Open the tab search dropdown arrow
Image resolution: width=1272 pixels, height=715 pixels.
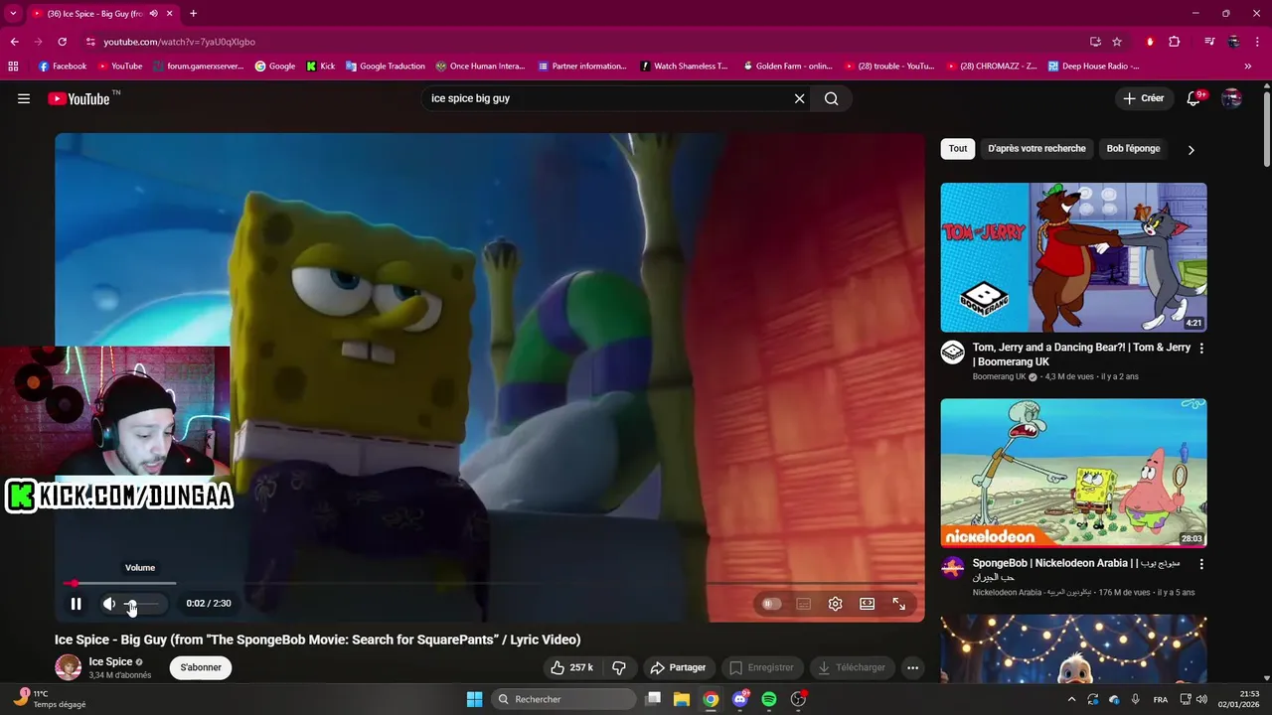click(13, 13)
